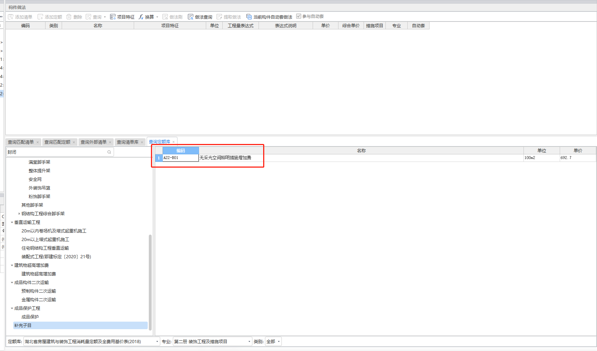Close the 查询匹配清单 tab

click(x=38, y=143)
